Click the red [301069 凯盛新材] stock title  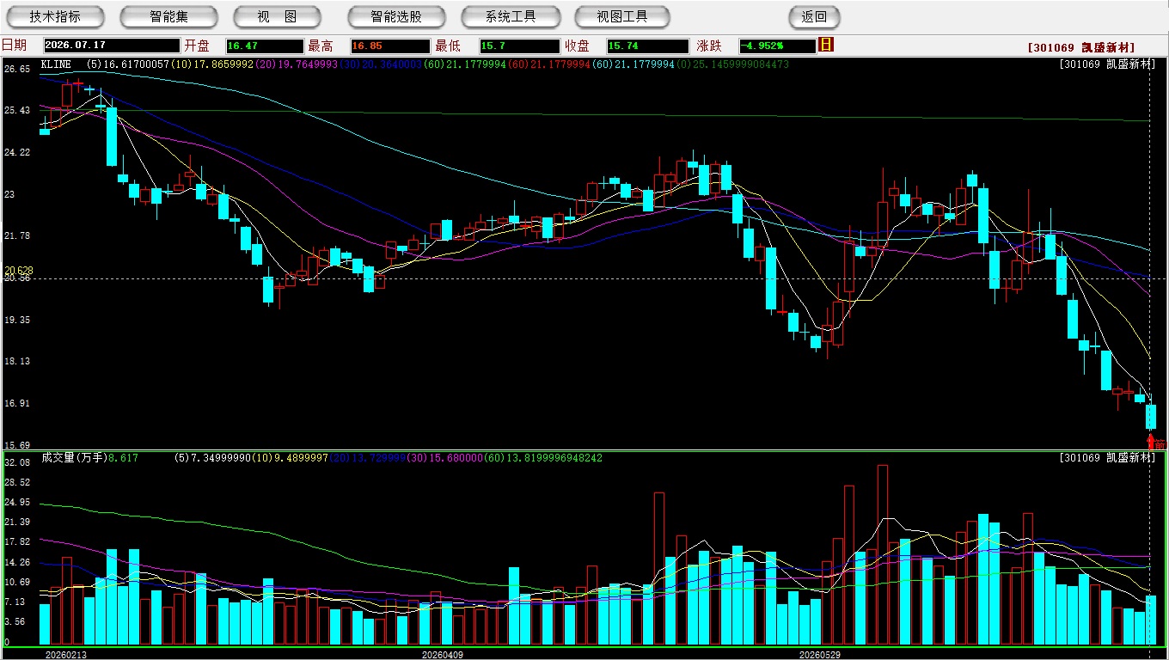pyautogui.click(x=1080, y=47)
